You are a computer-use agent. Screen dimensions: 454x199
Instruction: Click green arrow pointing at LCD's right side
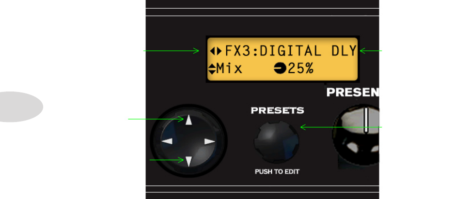coord(371,51)
